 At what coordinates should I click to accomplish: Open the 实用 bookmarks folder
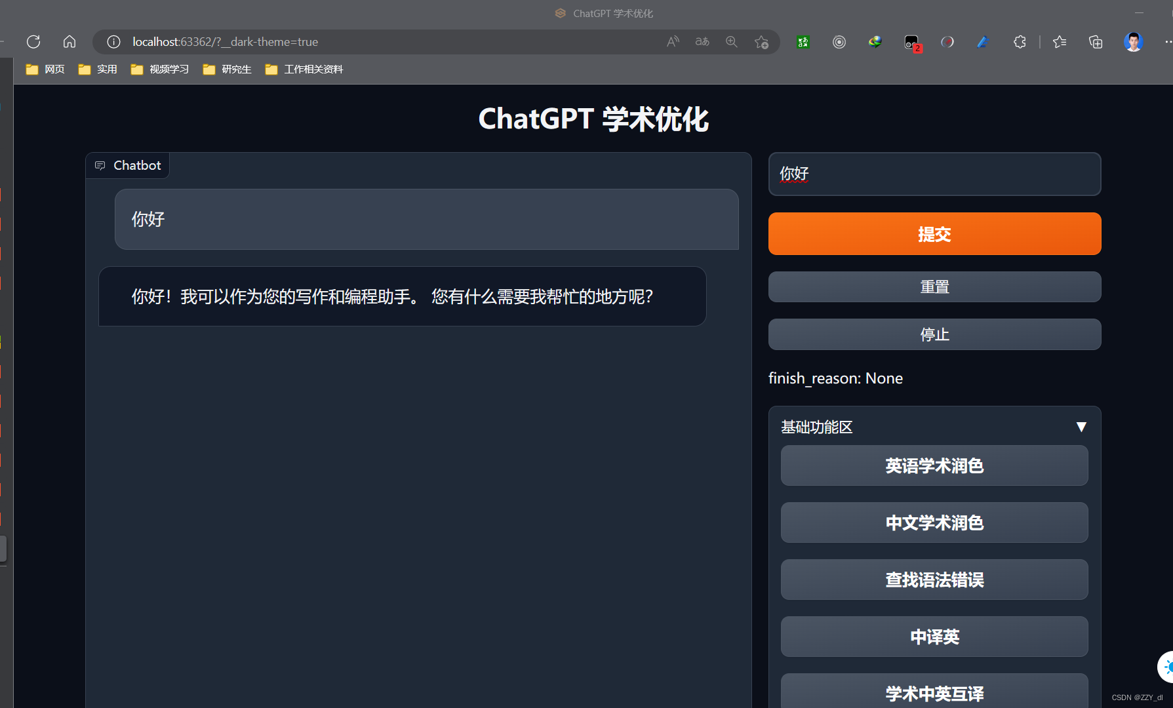click(98, 69)
